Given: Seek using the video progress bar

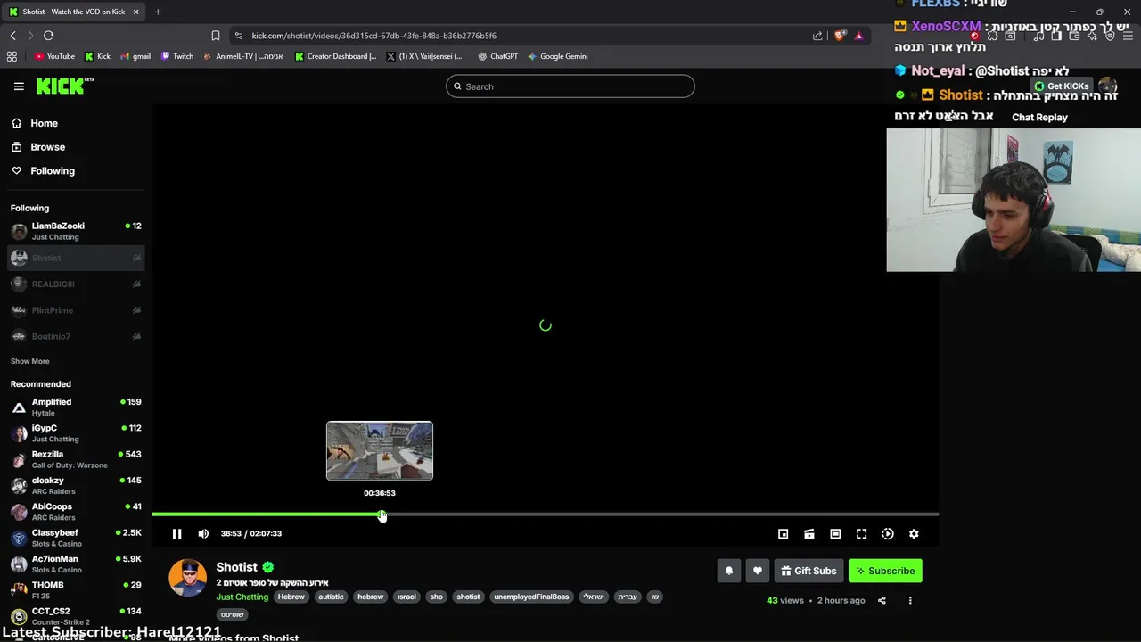Looking at the screenshot, I should (x=545, y=514).
